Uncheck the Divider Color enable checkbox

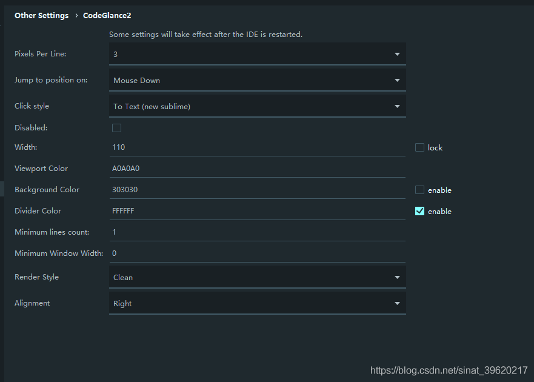(419, 211)
